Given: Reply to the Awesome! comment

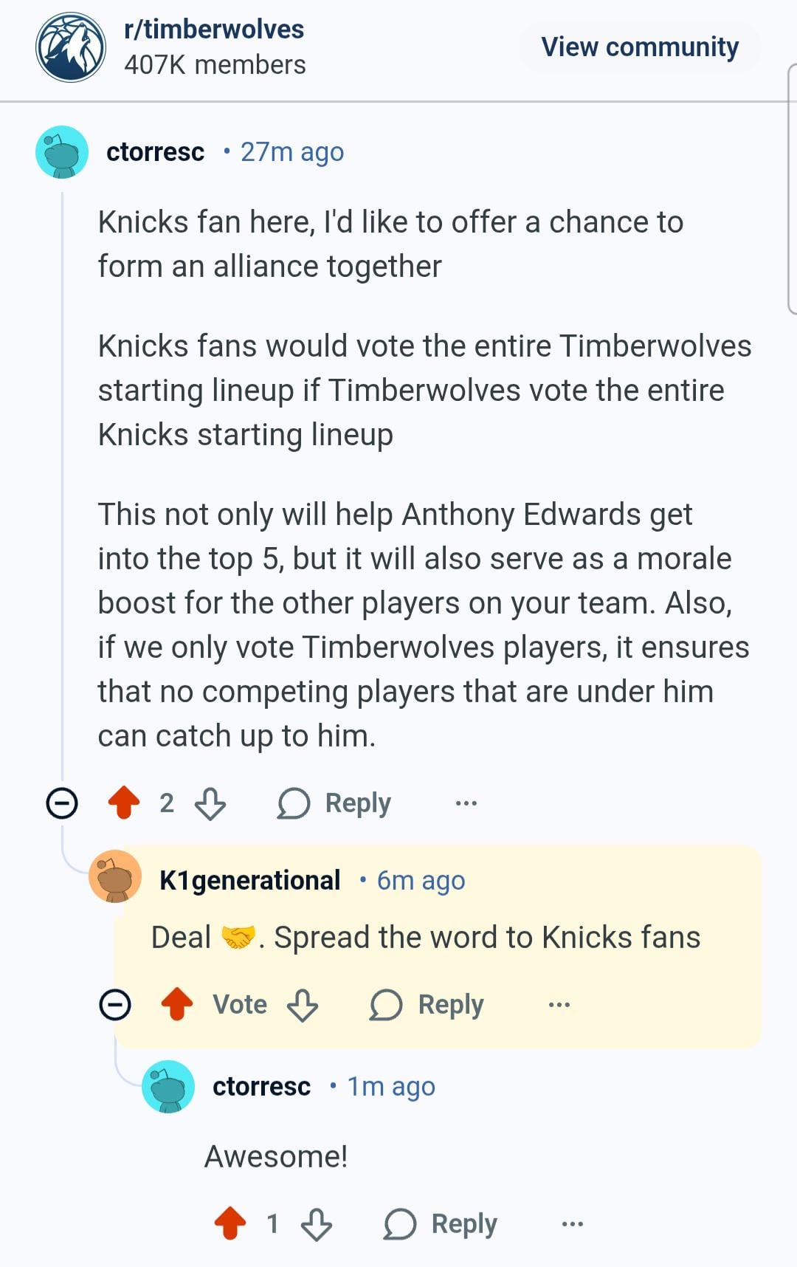Looking at the screenshot, I should (x=441, y=1223).
